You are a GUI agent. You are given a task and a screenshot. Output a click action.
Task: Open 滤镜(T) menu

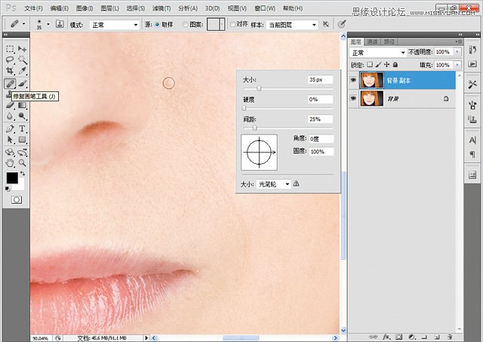(x=161, y=8)
